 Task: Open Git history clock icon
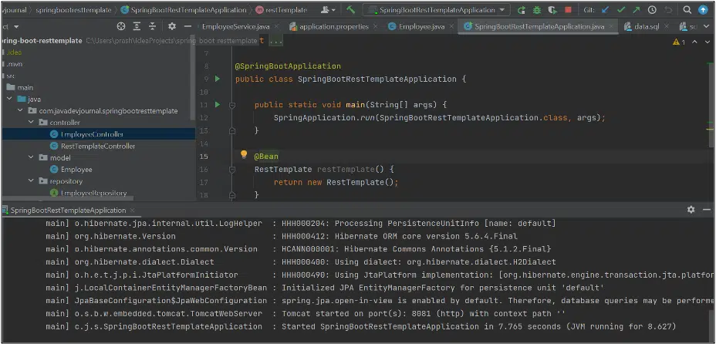[653, 10]
